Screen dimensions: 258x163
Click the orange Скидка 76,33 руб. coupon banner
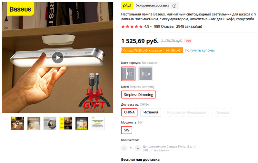point(152,50)
